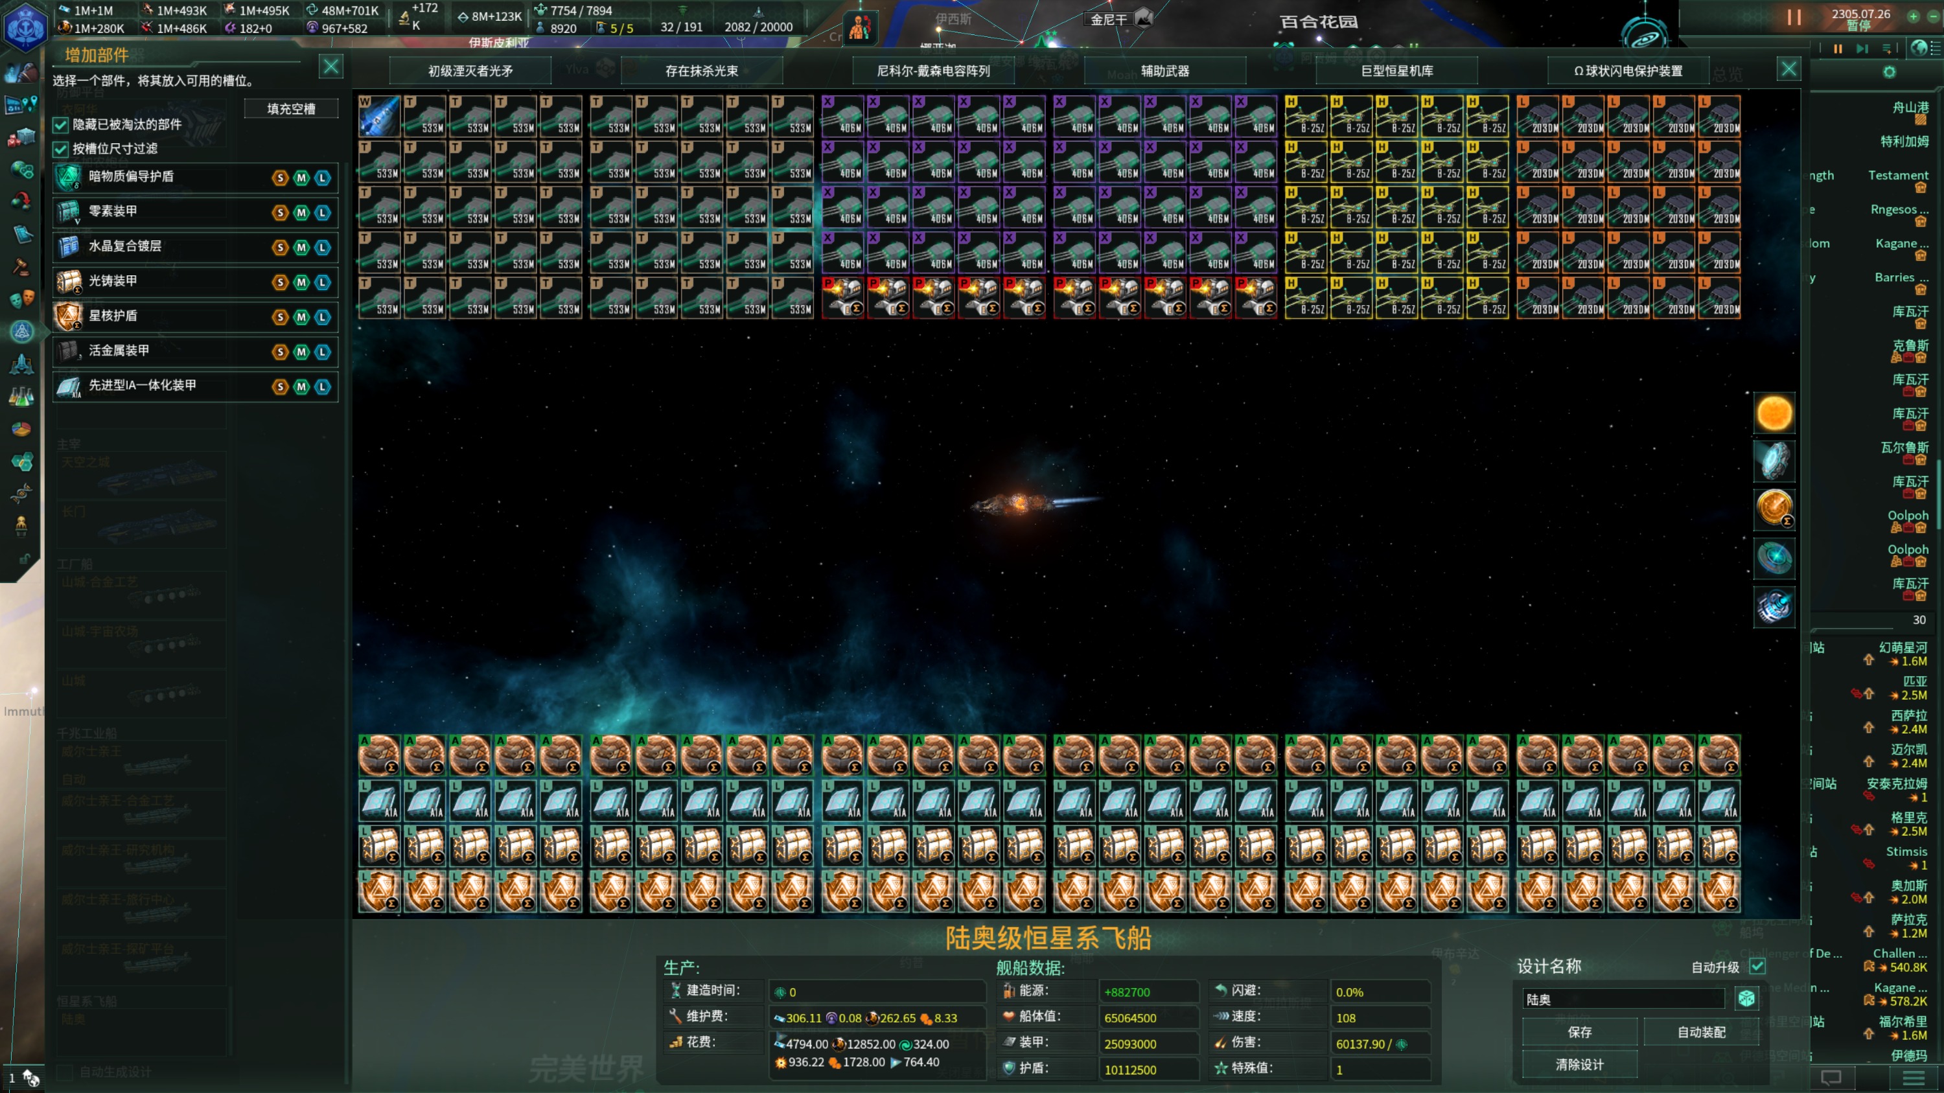Click the 活金属装甲 component row

click(x=194, y=352)
